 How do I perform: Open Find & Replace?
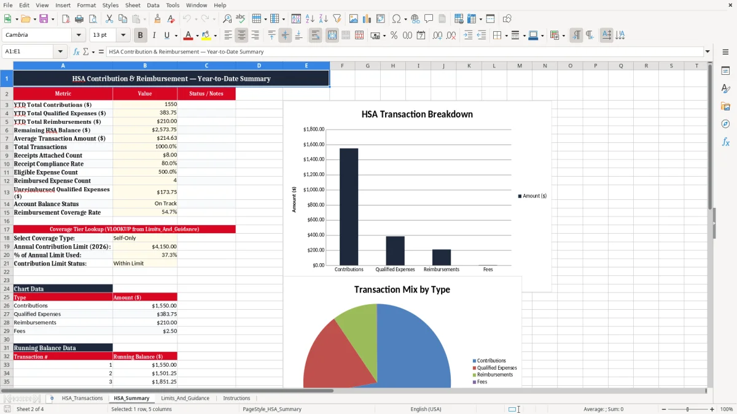227,19
